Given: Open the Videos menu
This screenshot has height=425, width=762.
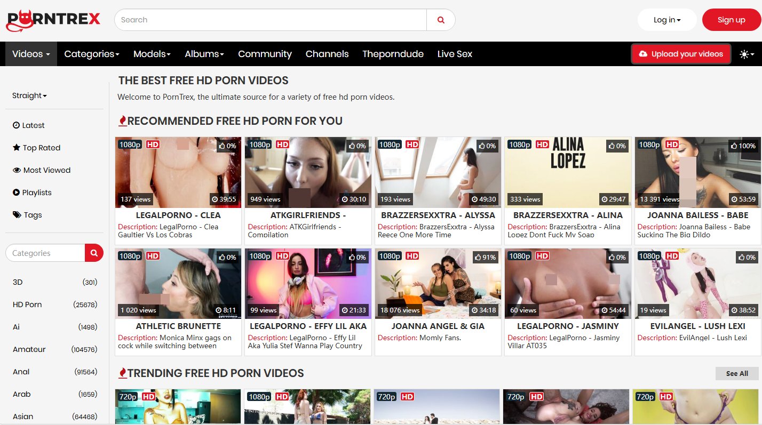Looking at the screenshot, I should pos(31,54).
